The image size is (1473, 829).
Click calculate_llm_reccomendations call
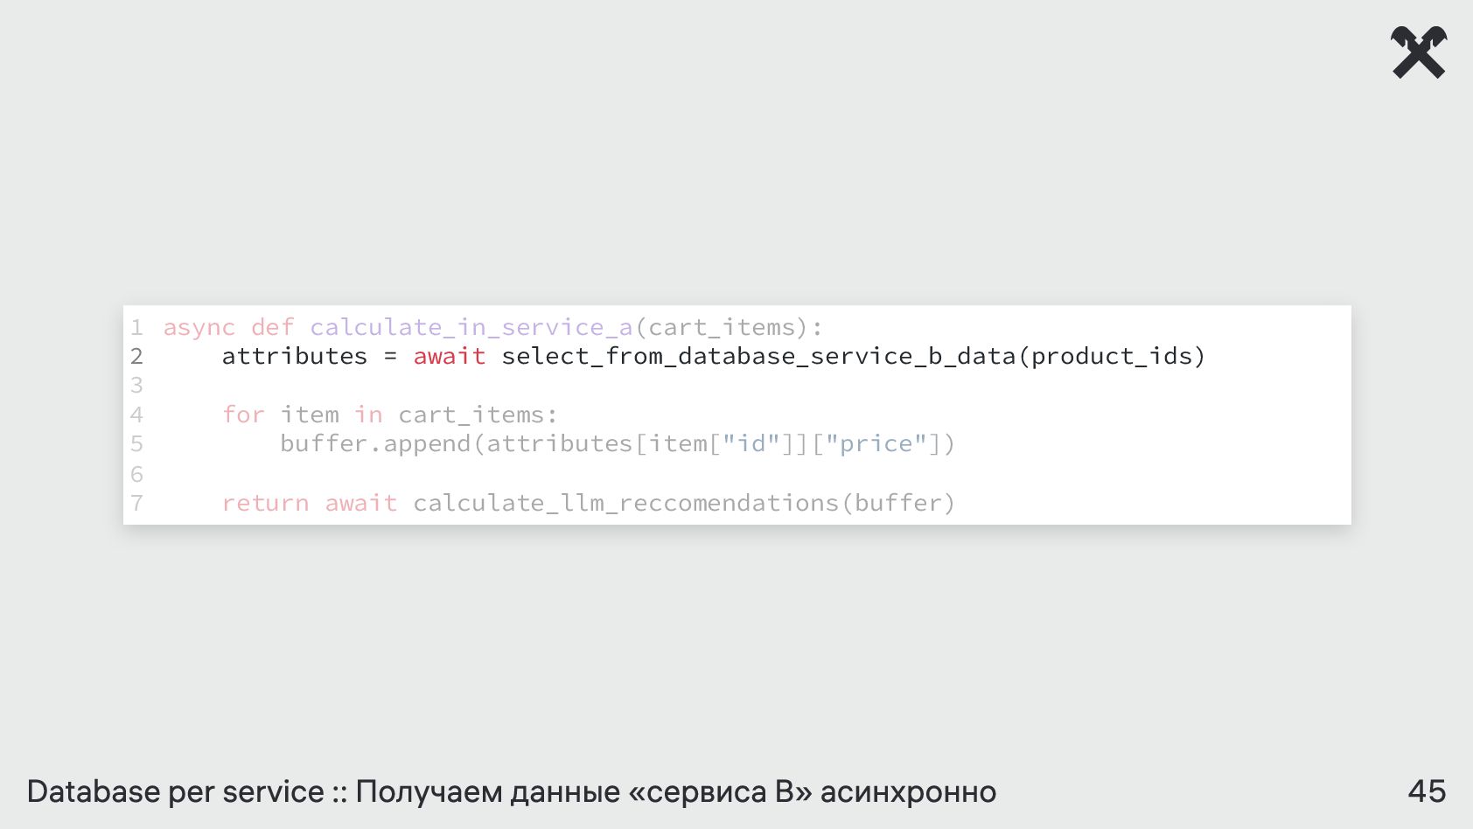[626, 504]
